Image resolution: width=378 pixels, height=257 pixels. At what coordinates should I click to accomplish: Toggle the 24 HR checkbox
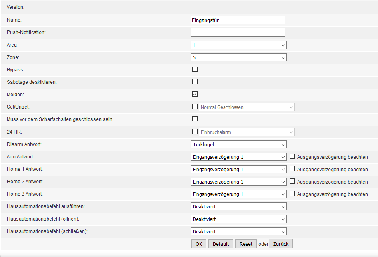pyautogui.click(x=195, y=132)
